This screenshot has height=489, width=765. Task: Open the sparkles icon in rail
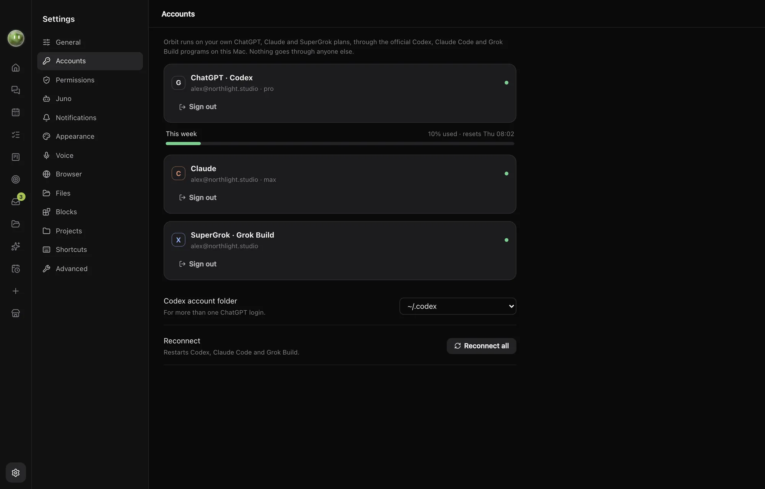point(16,246)
